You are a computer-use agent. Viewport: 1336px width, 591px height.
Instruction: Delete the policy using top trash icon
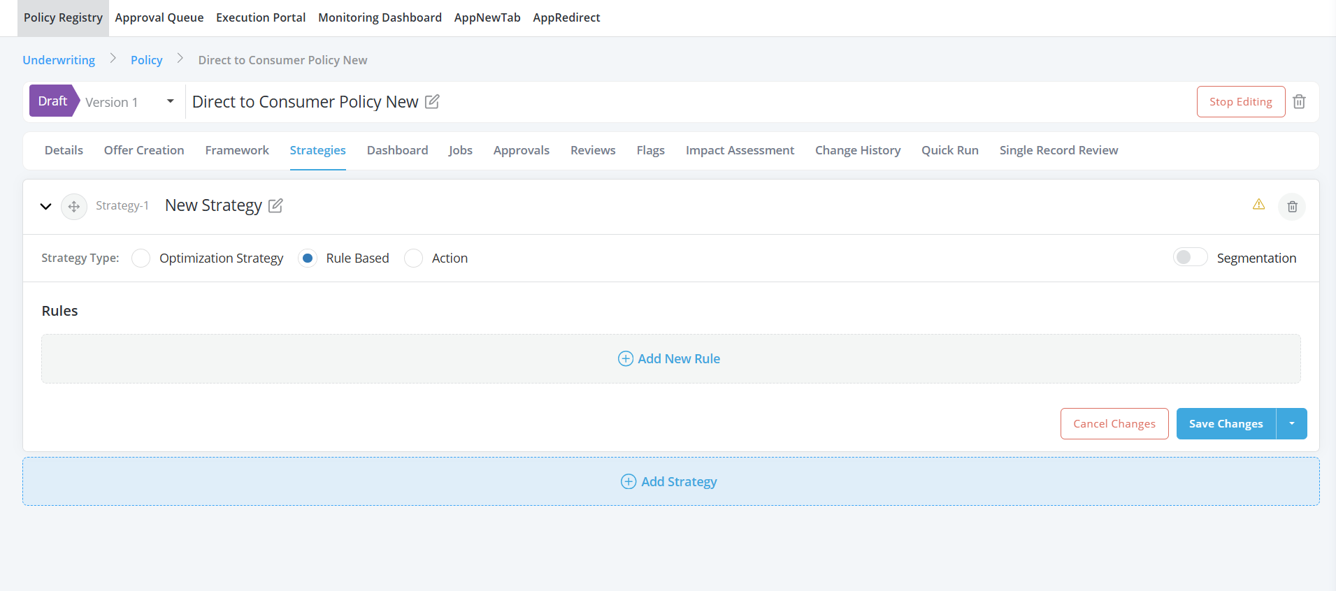coord(1299,102)
